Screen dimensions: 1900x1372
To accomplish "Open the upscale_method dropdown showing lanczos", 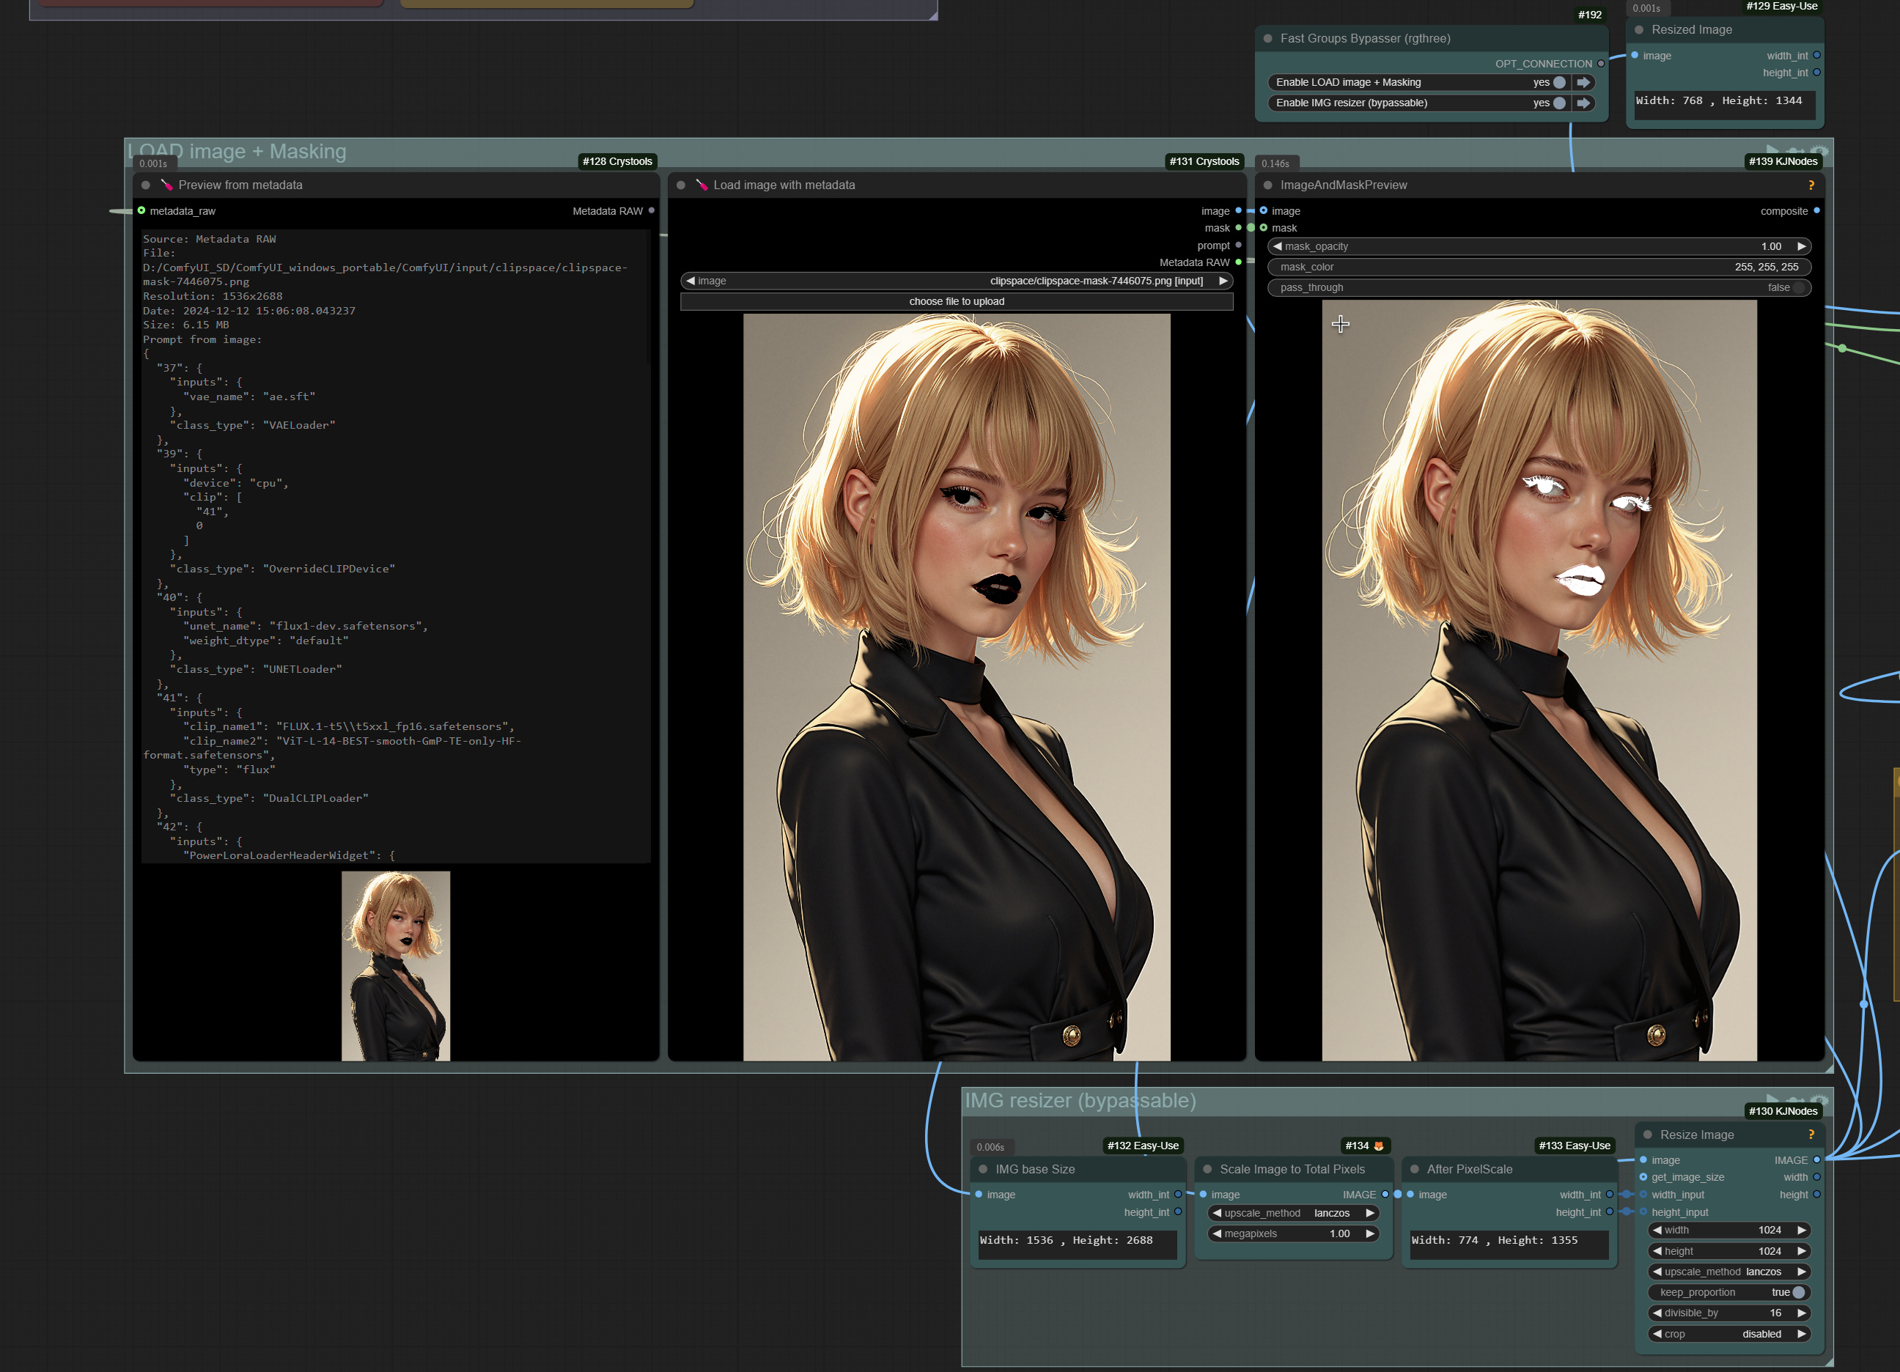I will click(1292, 1213).
